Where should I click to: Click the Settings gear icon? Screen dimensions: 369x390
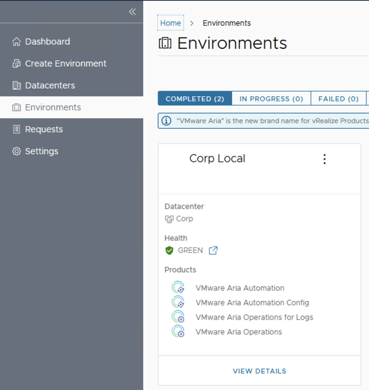(x=17, y=151)
